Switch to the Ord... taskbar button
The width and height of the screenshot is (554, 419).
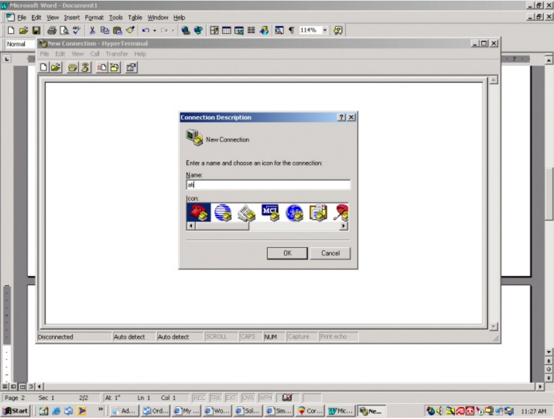[155, 411]
